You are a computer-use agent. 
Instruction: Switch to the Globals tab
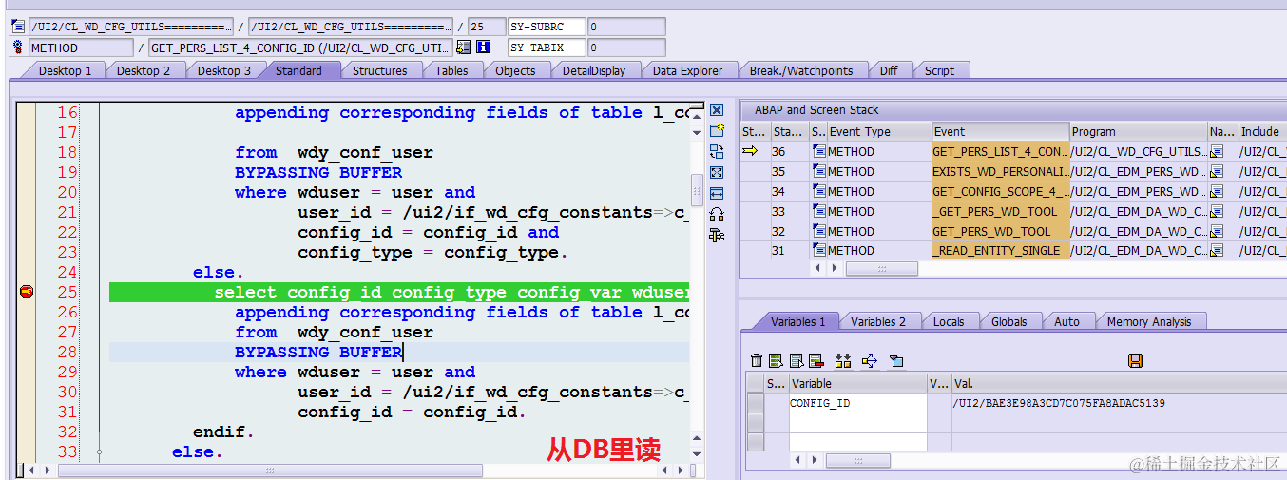point(1008,321)
